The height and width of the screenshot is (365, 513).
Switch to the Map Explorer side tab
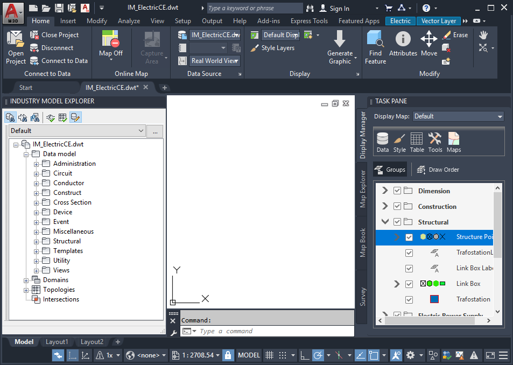362,189
